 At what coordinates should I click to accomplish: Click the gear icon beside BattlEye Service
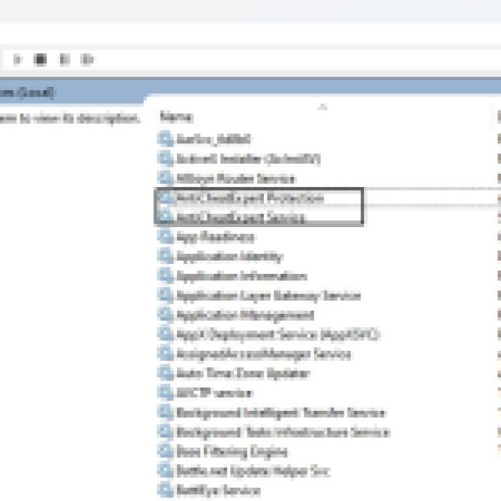pos(165,491)
